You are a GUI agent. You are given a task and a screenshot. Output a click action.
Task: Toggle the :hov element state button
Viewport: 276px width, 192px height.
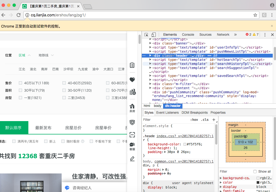(194, 120)
